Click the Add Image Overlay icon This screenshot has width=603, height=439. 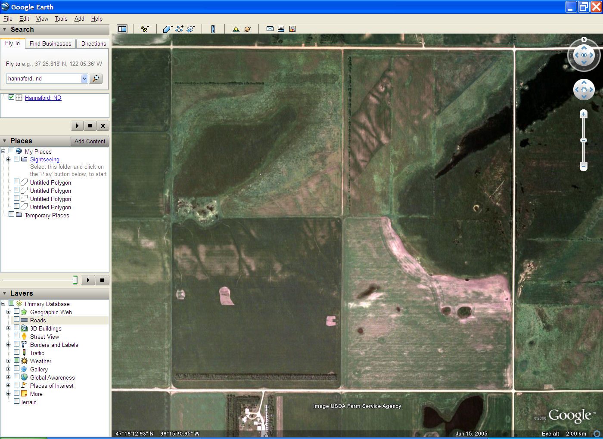(x=191, y=29)
